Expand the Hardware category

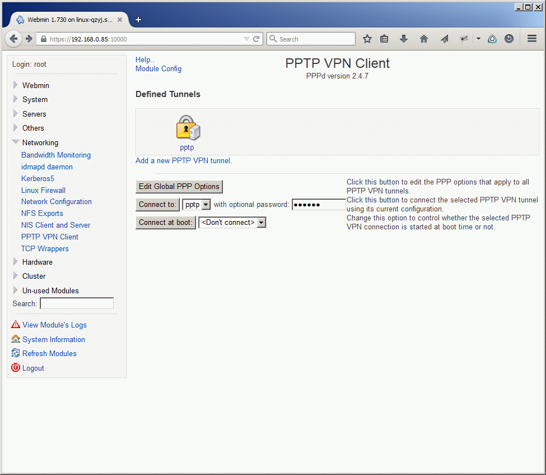pos(15,261)
